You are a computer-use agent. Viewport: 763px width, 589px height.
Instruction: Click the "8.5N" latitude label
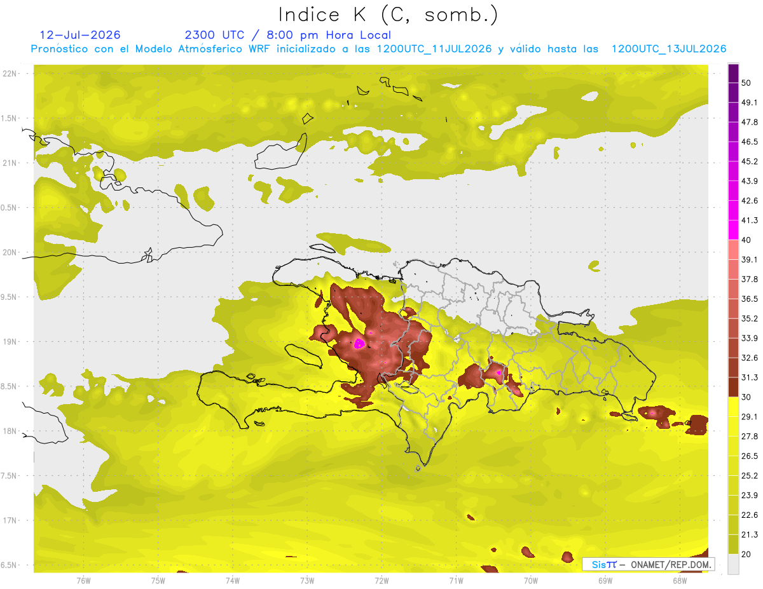(x=10, y=386)
